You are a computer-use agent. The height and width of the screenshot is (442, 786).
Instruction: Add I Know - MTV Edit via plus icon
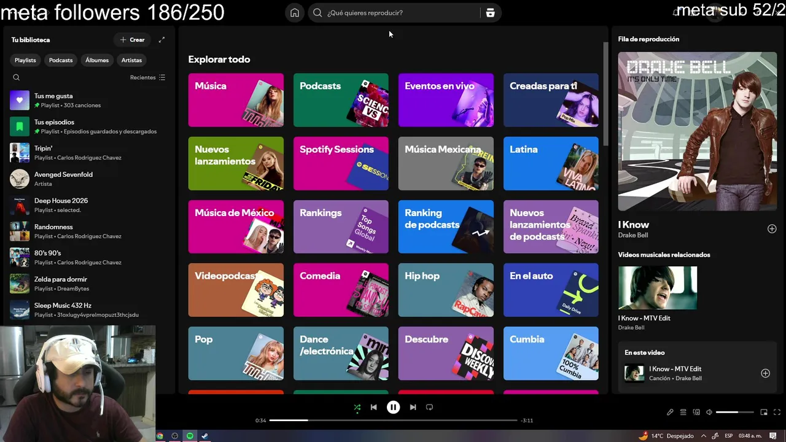[x=765, y=373]
